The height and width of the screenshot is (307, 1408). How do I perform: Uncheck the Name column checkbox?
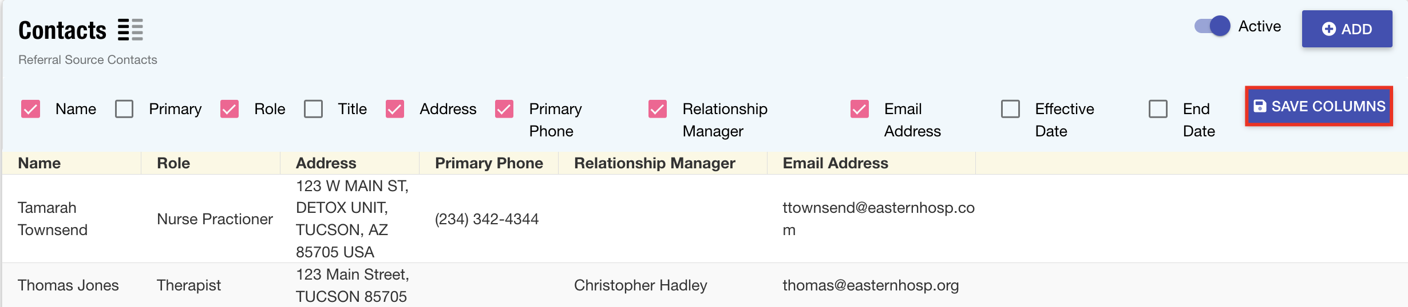[31, 109]
